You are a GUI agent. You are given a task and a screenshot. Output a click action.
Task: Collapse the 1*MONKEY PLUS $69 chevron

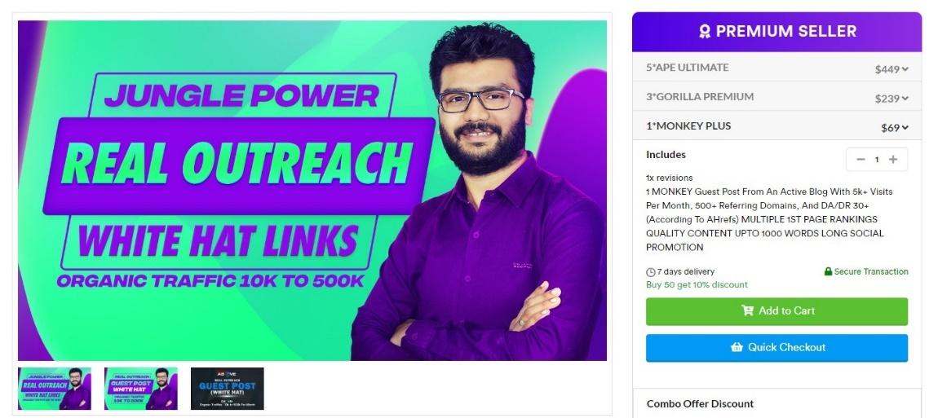click(x=905, y=127)
